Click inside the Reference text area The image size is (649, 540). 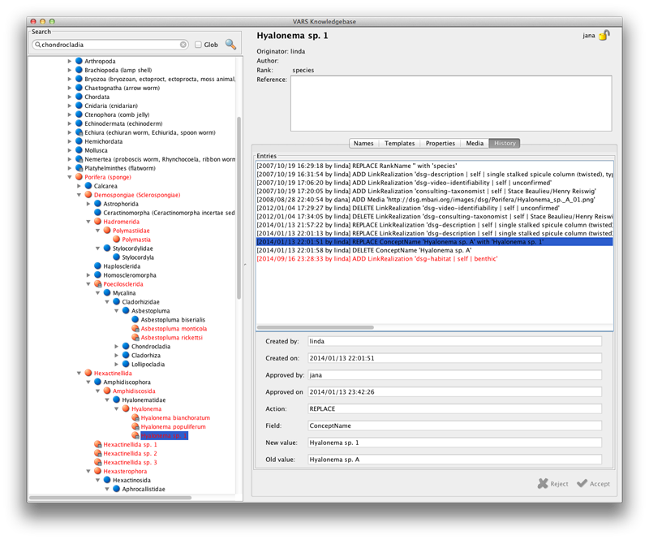(451, 103)
